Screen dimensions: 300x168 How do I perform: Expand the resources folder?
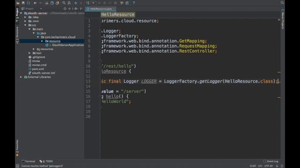(x=34, y=49)
